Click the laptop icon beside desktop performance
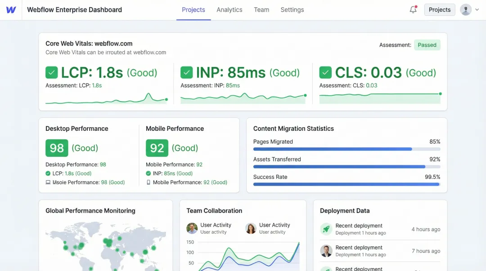The height and width of the screenshot is (271, 486). tap(48, 182)
